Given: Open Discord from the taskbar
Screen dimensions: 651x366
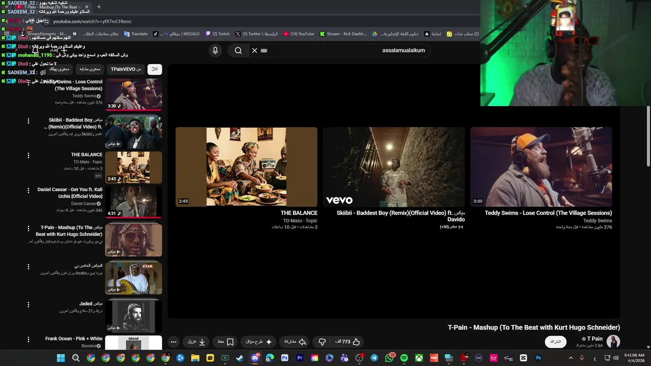Looking at the screenshot, I should pyautogui.click(x=255, y=358).
